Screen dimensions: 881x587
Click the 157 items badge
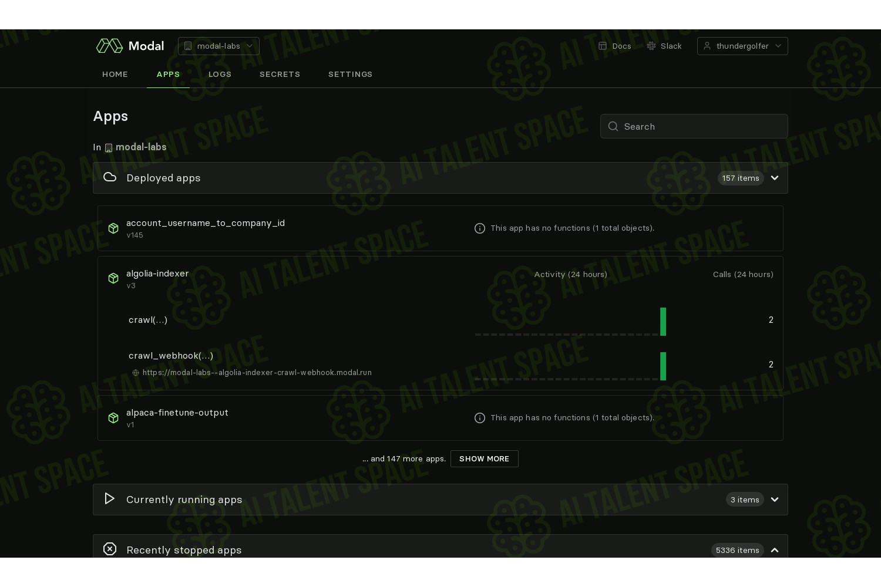(x=741, y=178)
